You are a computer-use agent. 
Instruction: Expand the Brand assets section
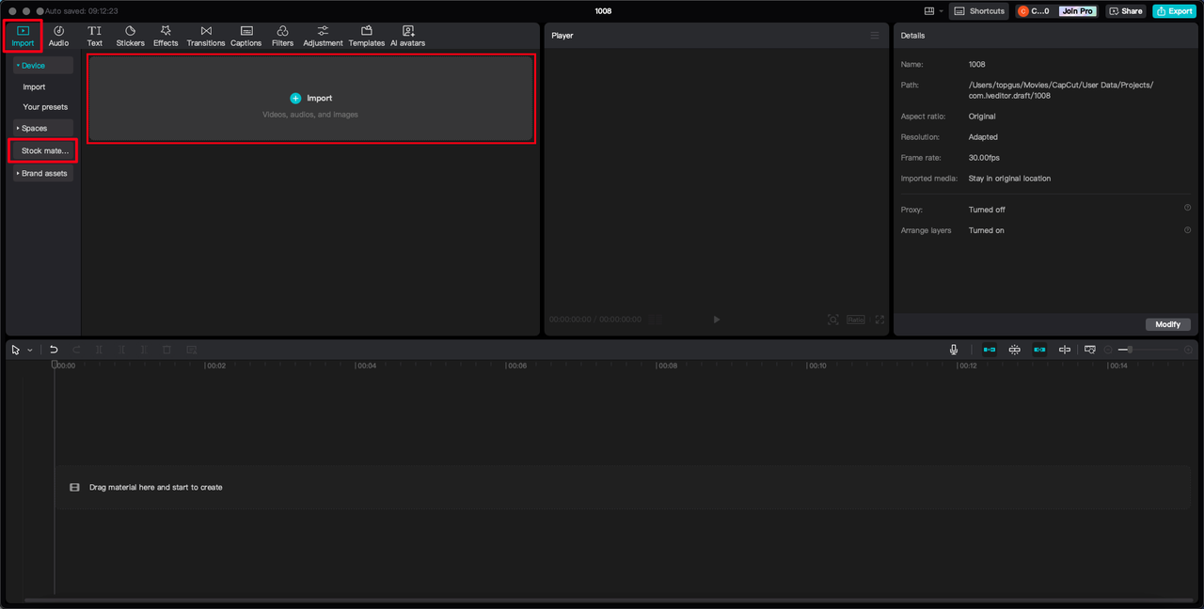coord(43,173)
